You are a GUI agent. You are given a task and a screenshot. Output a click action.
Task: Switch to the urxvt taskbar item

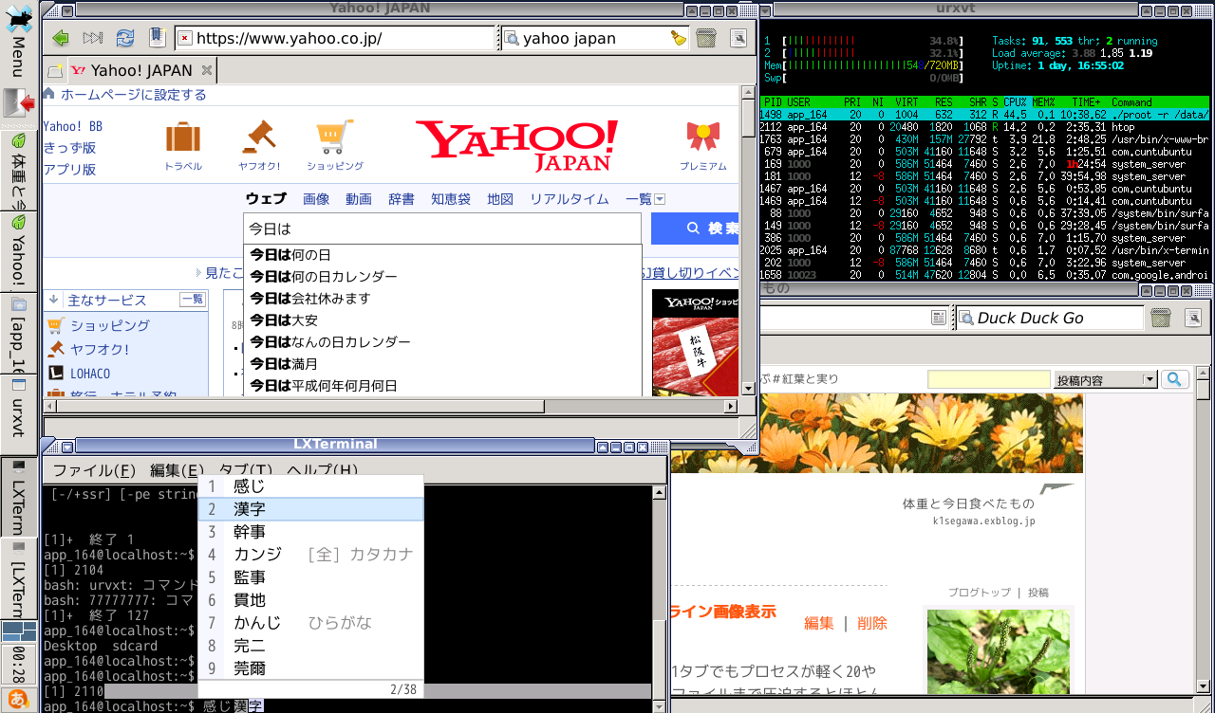(x=18, y=413)
